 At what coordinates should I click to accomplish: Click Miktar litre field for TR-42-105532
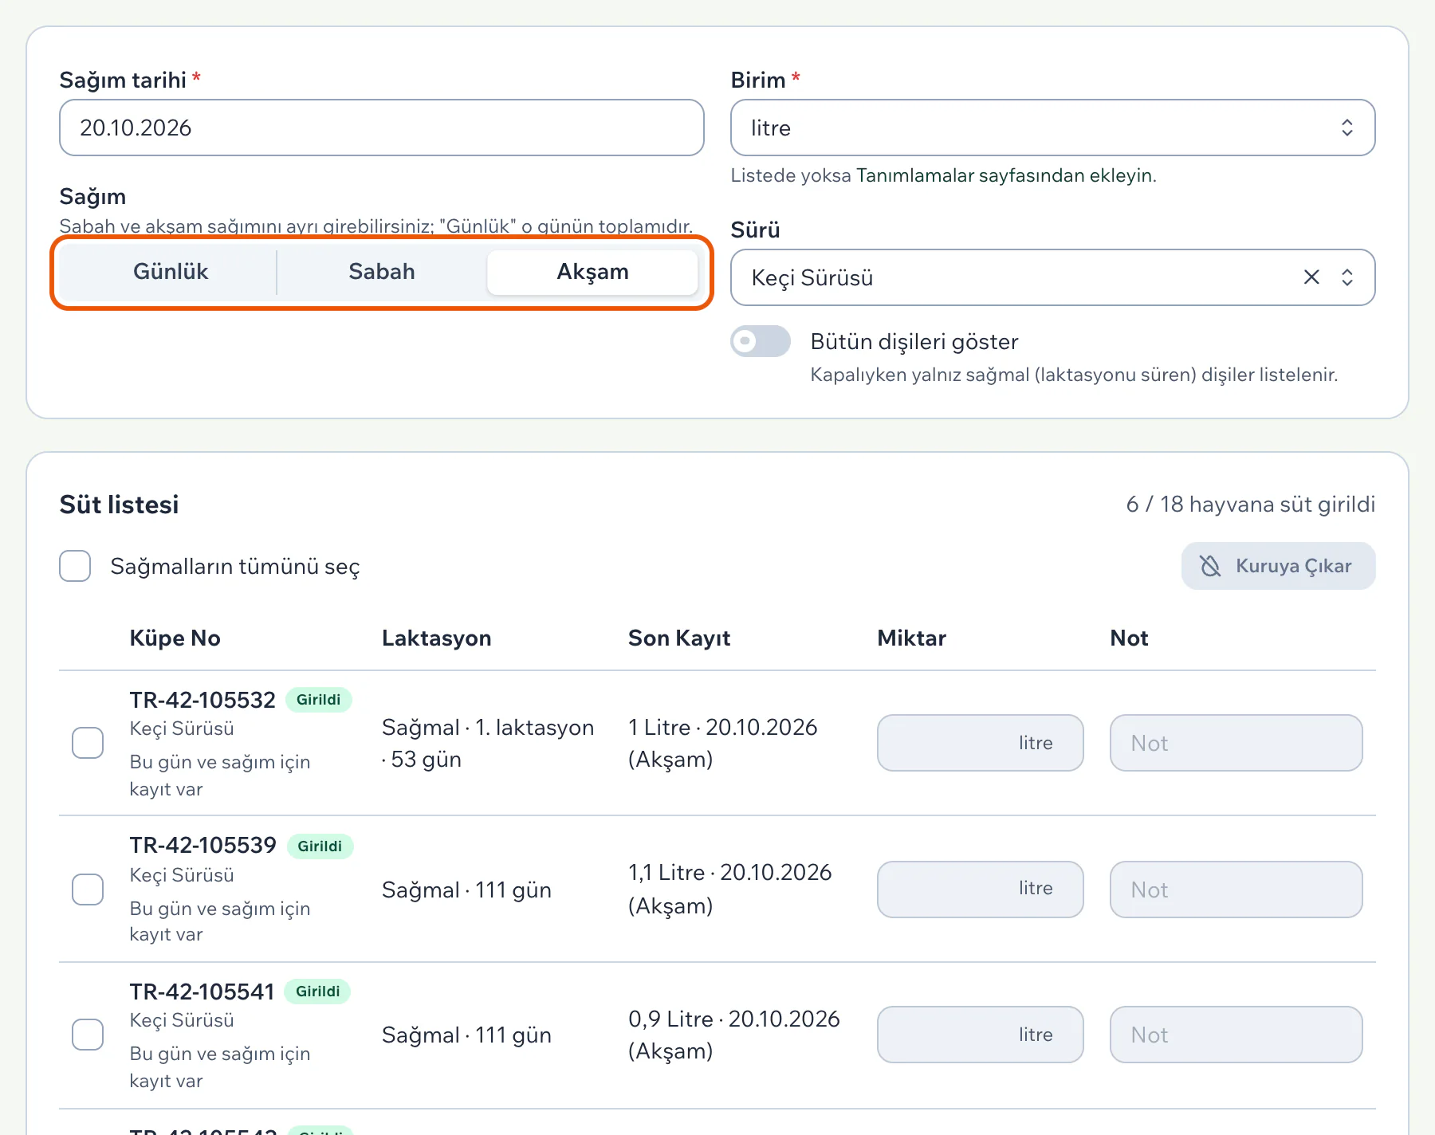point(980,743)
